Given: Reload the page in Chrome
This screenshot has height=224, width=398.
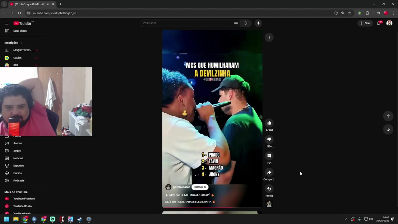Looking at the screenshot, I should [x=19, y=13].
